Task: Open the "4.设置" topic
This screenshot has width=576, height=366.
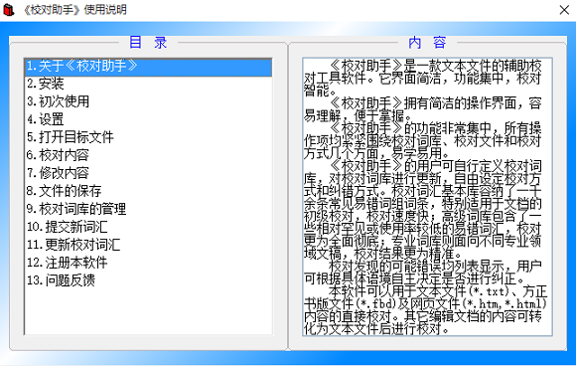Action: point(149,119)
